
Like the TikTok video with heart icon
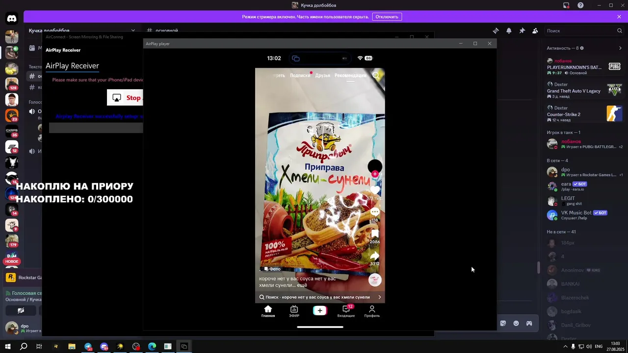[x=375, y=190]
